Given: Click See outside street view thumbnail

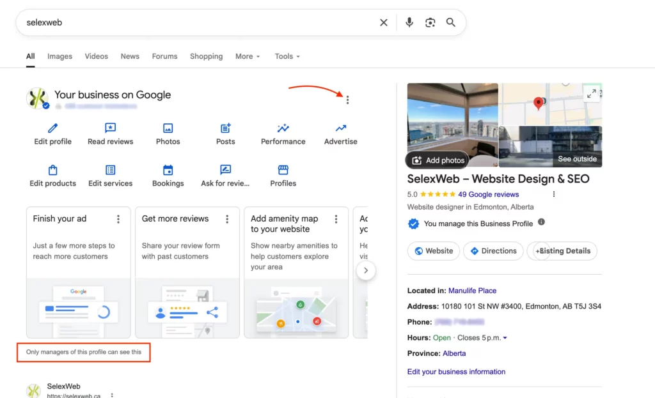Looking at the screenshot, I should [551, 146].
